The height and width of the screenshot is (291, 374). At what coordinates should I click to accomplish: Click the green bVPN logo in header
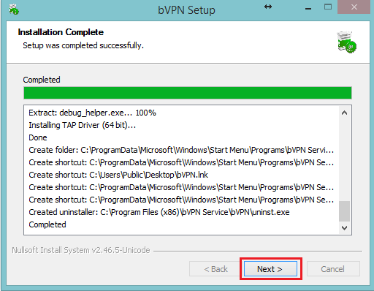tap(347, 42)
